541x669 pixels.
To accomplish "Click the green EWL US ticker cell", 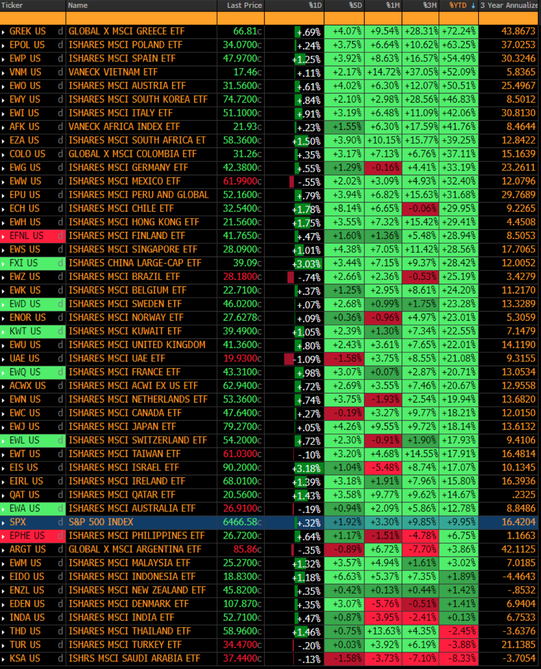I will point(33,441).
